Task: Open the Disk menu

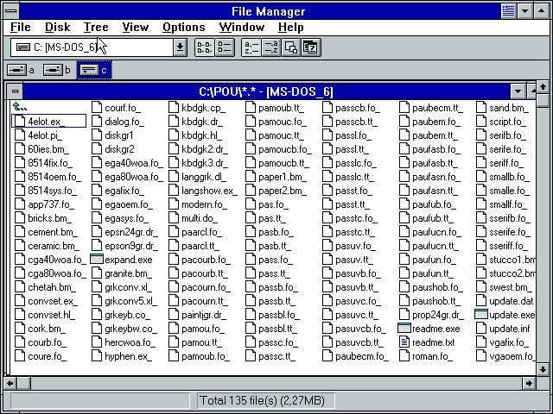Action: 58,28
